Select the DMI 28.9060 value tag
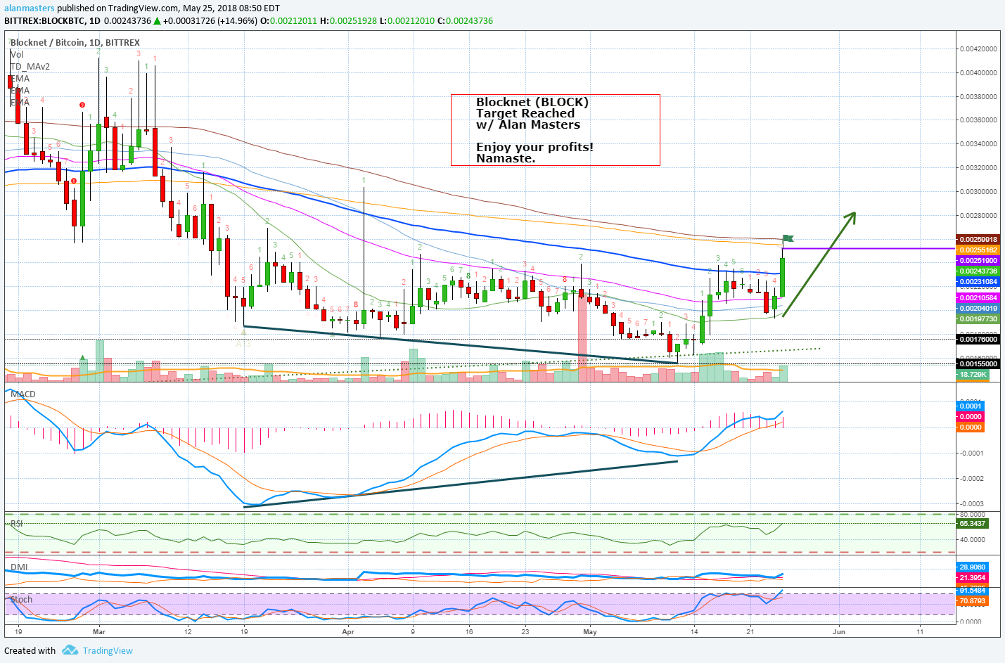1005x663 pixels. [x=973, y=567]
